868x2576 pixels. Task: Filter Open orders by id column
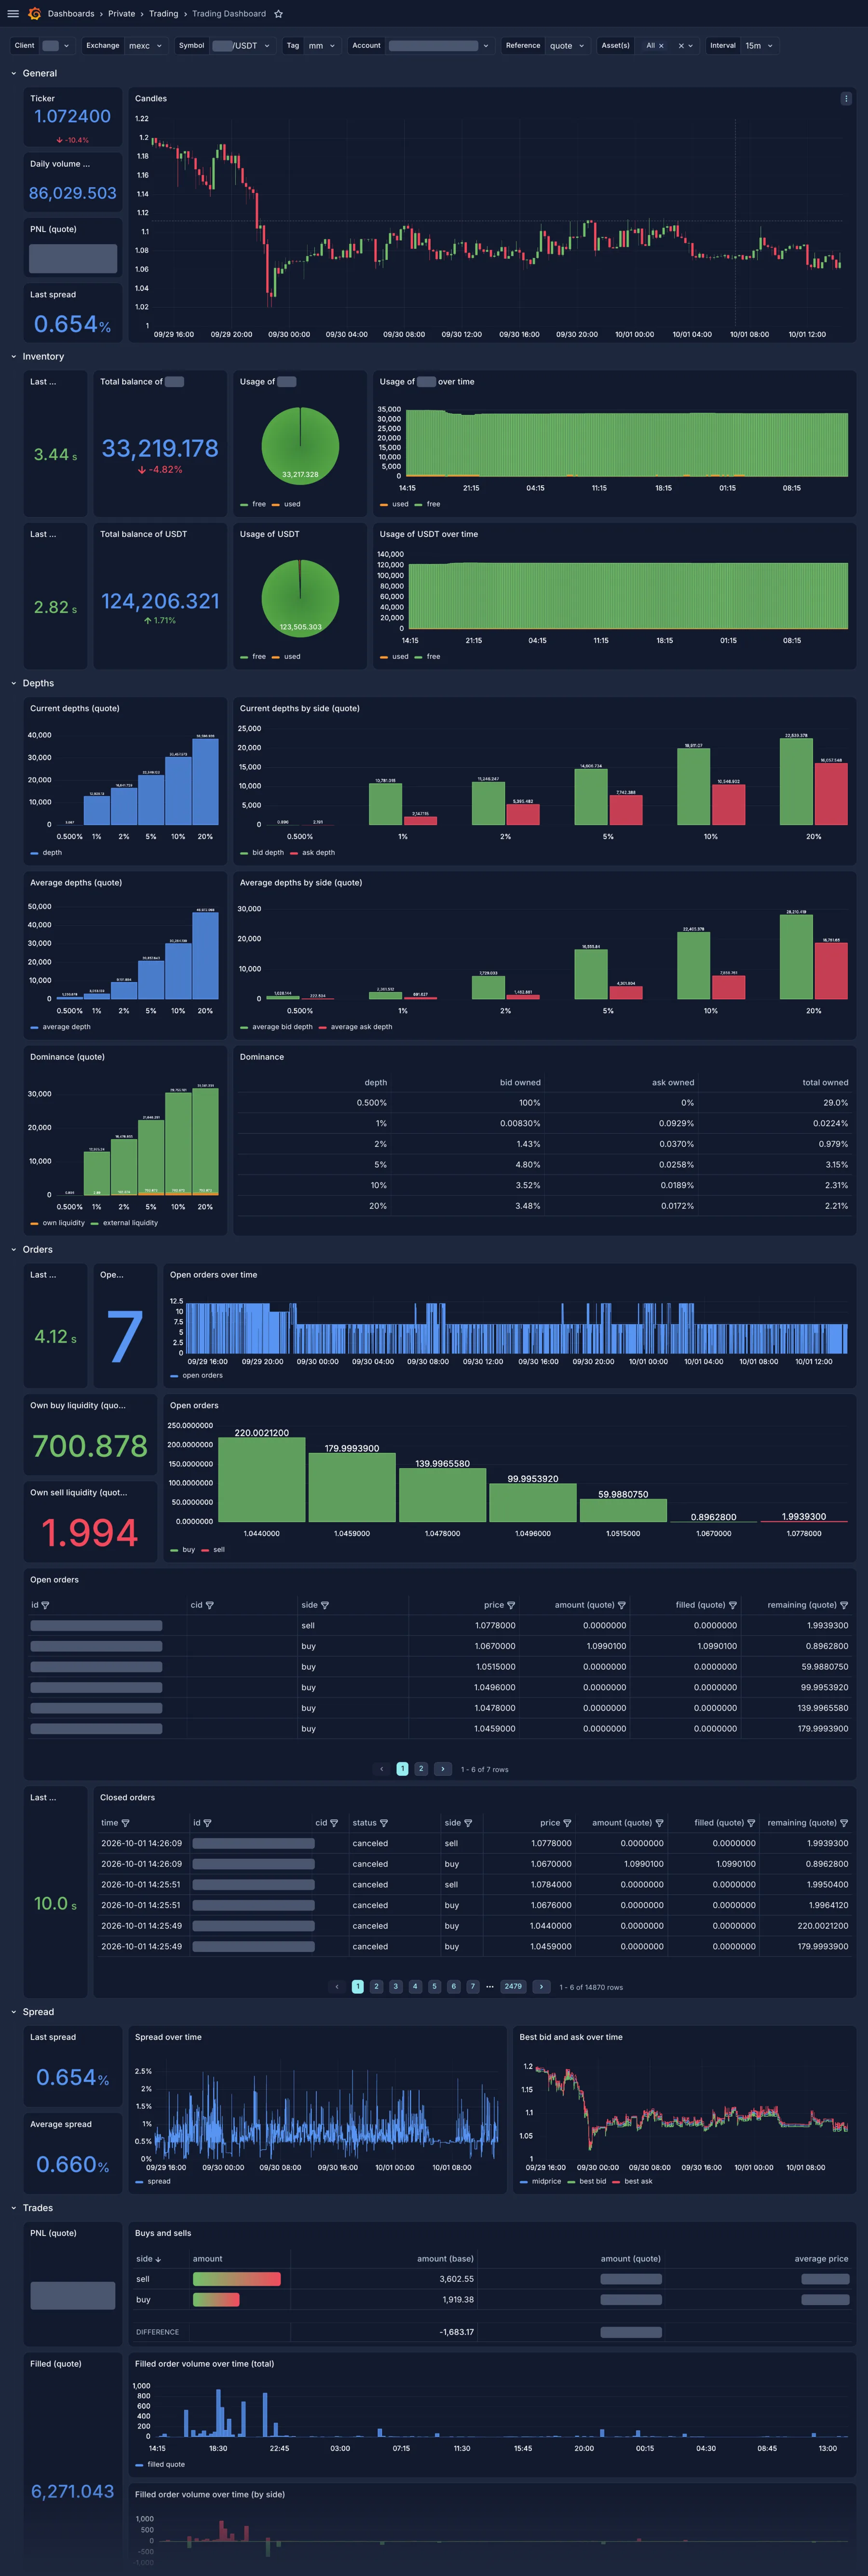[45, 1605]
